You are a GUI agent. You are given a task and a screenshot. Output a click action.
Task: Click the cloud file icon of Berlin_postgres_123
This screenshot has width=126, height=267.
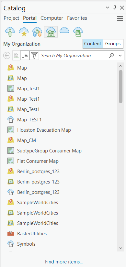(x=11, y=192)
